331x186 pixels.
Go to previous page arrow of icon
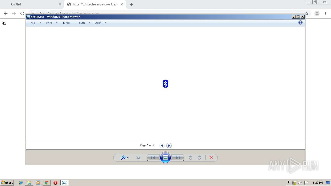click(162, 145)
